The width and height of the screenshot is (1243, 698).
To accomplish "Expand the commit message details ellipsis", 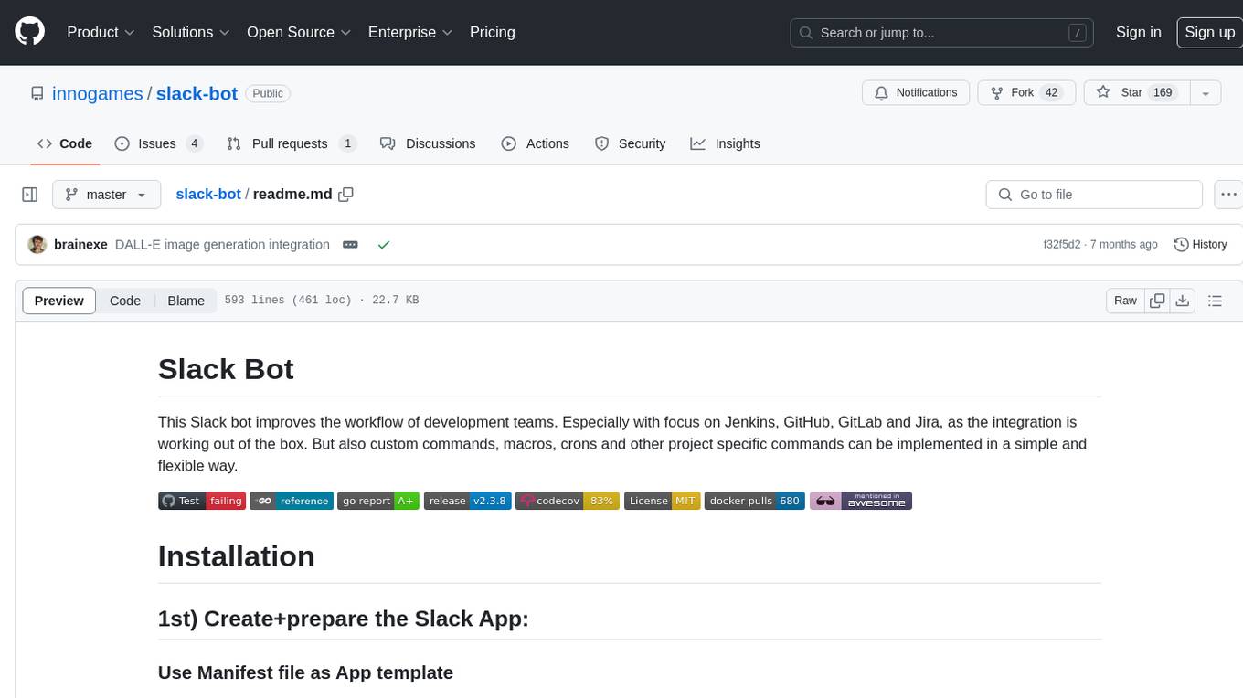I will pyautogui.click(x=350, y=245).
